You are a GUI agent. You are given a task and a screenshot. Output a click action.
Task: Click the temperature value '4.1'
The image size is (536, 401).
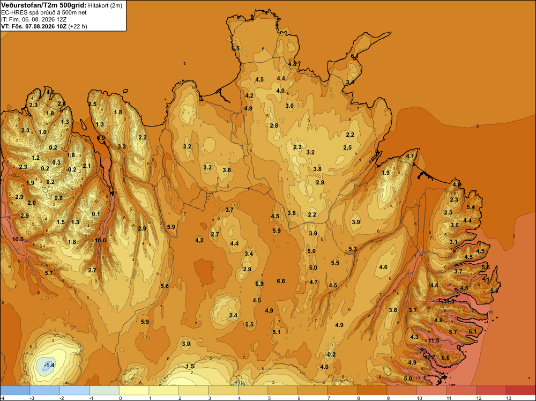click(x=410, y=156)
